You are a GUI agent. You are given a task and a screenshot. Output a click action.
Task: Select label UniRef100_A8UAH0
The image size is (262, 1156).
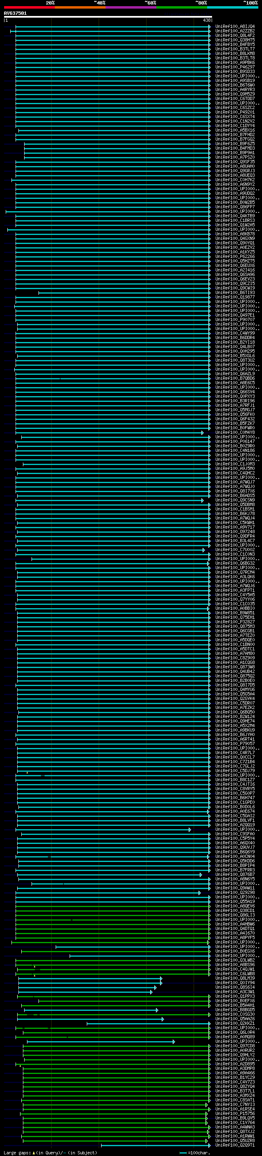pyautogui.click(x=235, y=166)
